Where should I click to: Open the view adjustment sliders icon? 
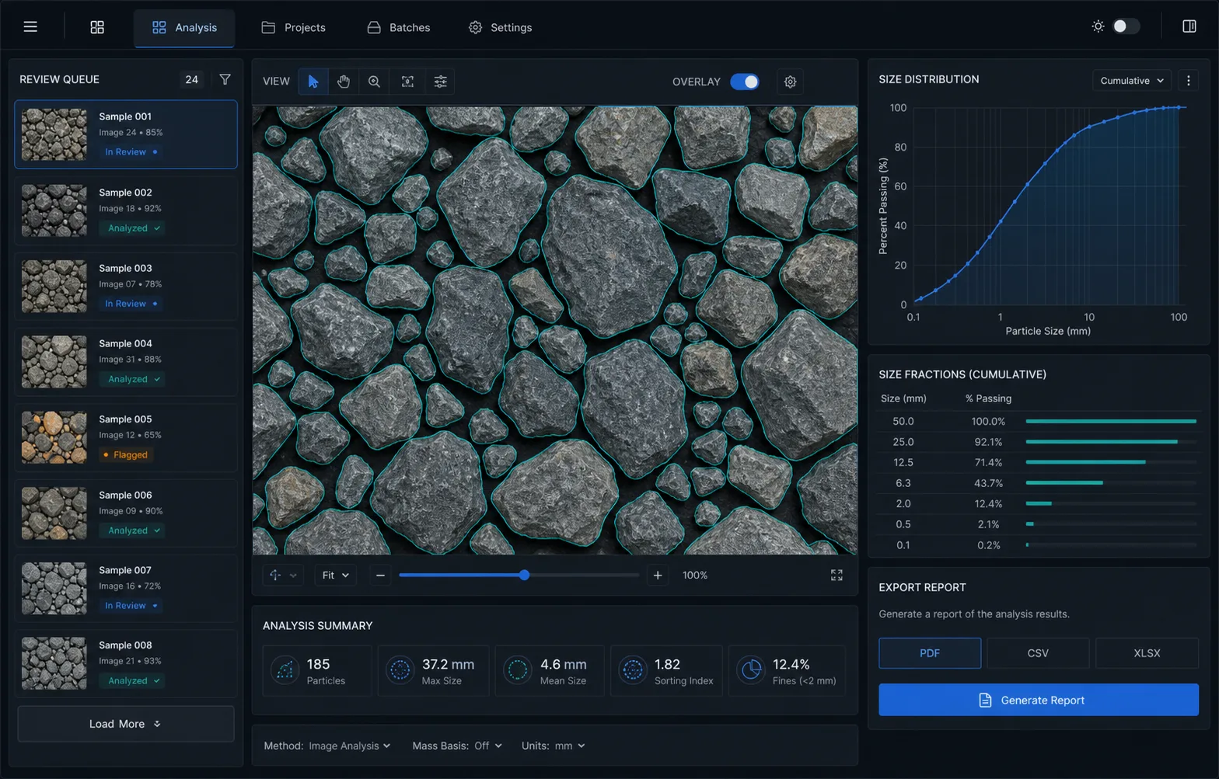click(440, 82)
